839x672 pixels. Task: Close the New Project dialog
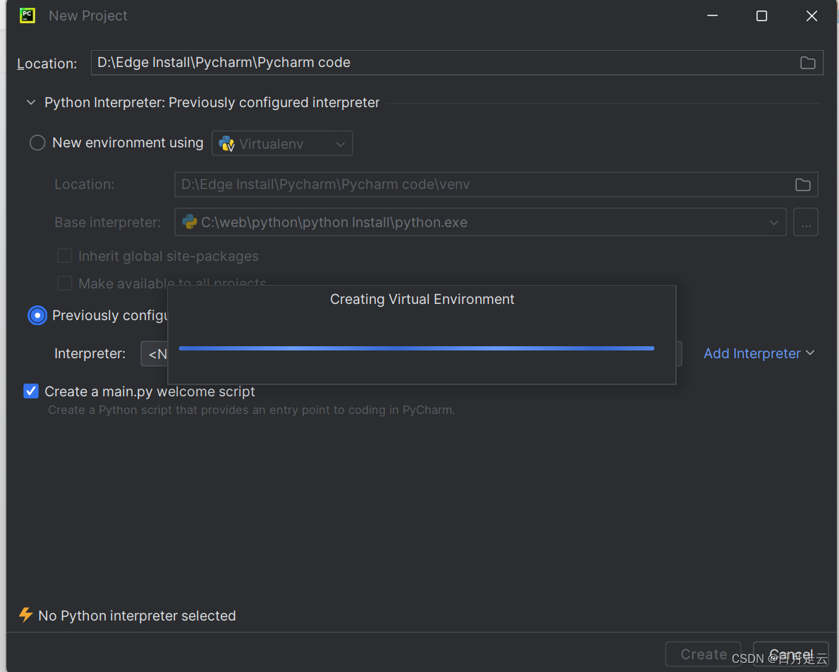812,16
